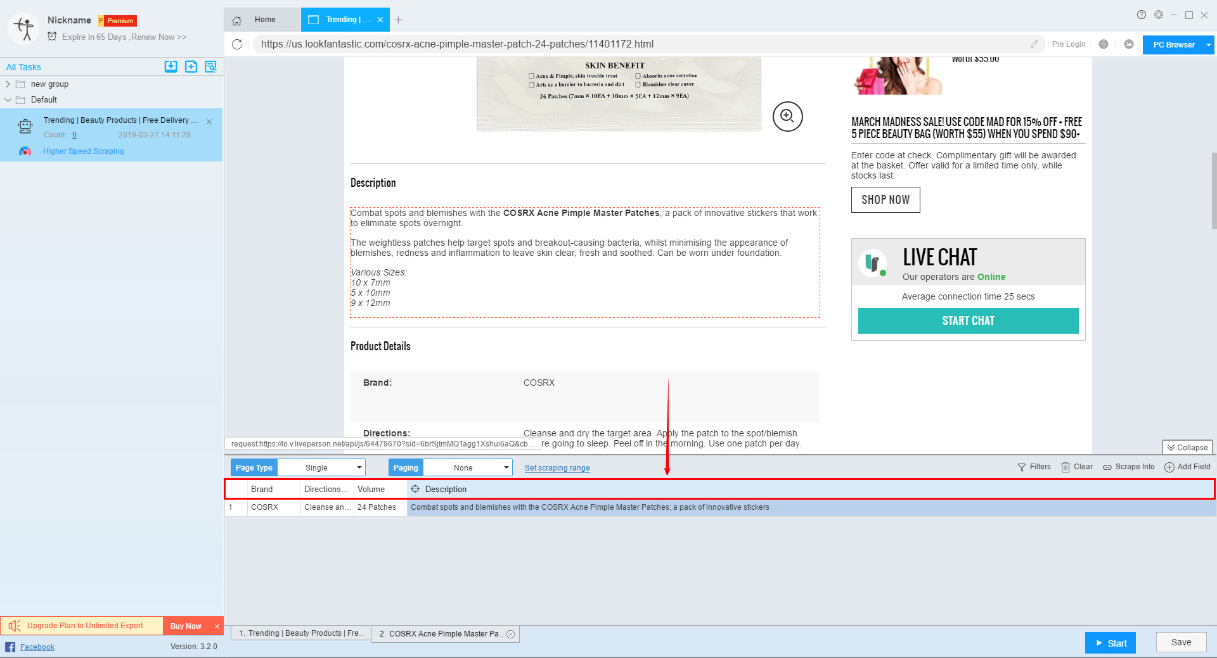This screenshot has width=1217, height=658.
Task: Click the 24 Patches table cell
Action: [380, 507]
